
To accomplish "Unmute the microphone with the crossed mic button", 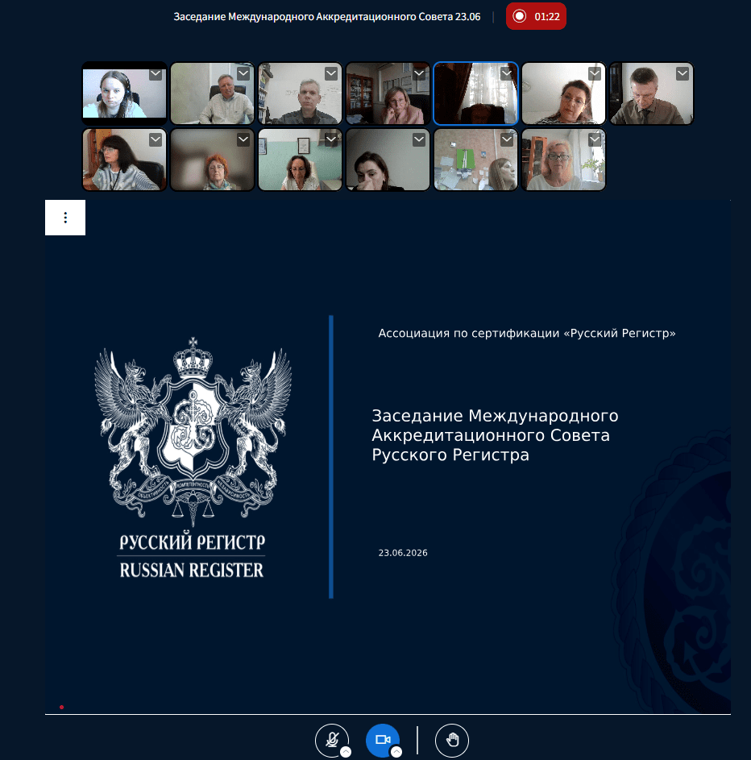I will tap(332, 740).
